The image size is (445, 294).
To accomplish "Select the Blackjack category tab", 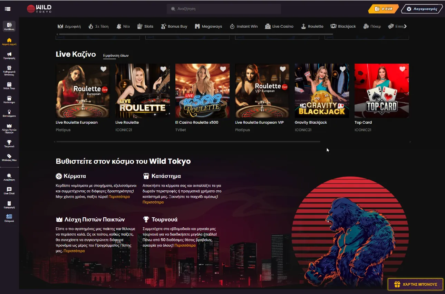I will (x=343, y=26).
